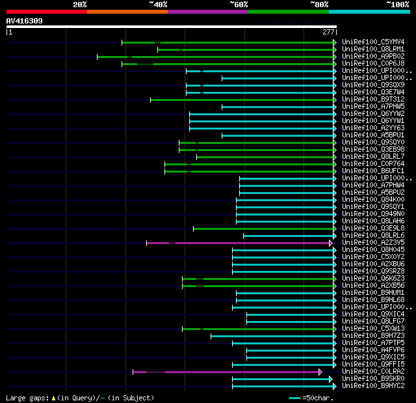Screen dimensions: 416x403
Task: Select the UniRef100_B9HL68 label
Action: (373, 300)
